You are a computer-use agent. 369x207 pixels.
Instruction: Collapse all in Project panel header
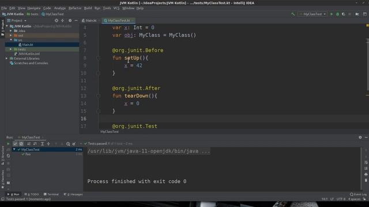click(62, 21)
